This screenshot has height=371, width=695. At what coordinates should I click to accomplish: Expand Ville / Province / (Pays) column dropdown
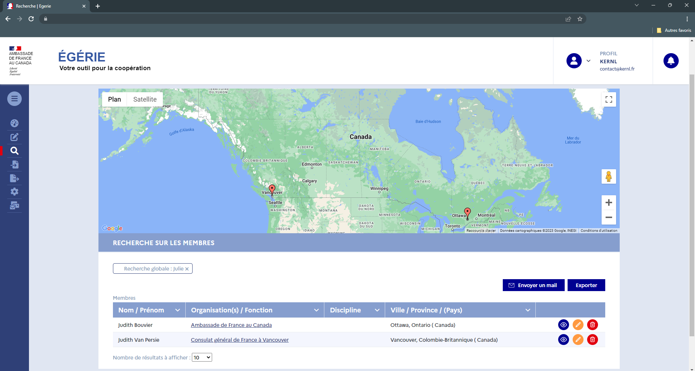(528, 310)
